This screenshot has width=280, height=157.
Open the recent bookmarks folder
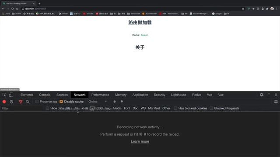[17, 14]
